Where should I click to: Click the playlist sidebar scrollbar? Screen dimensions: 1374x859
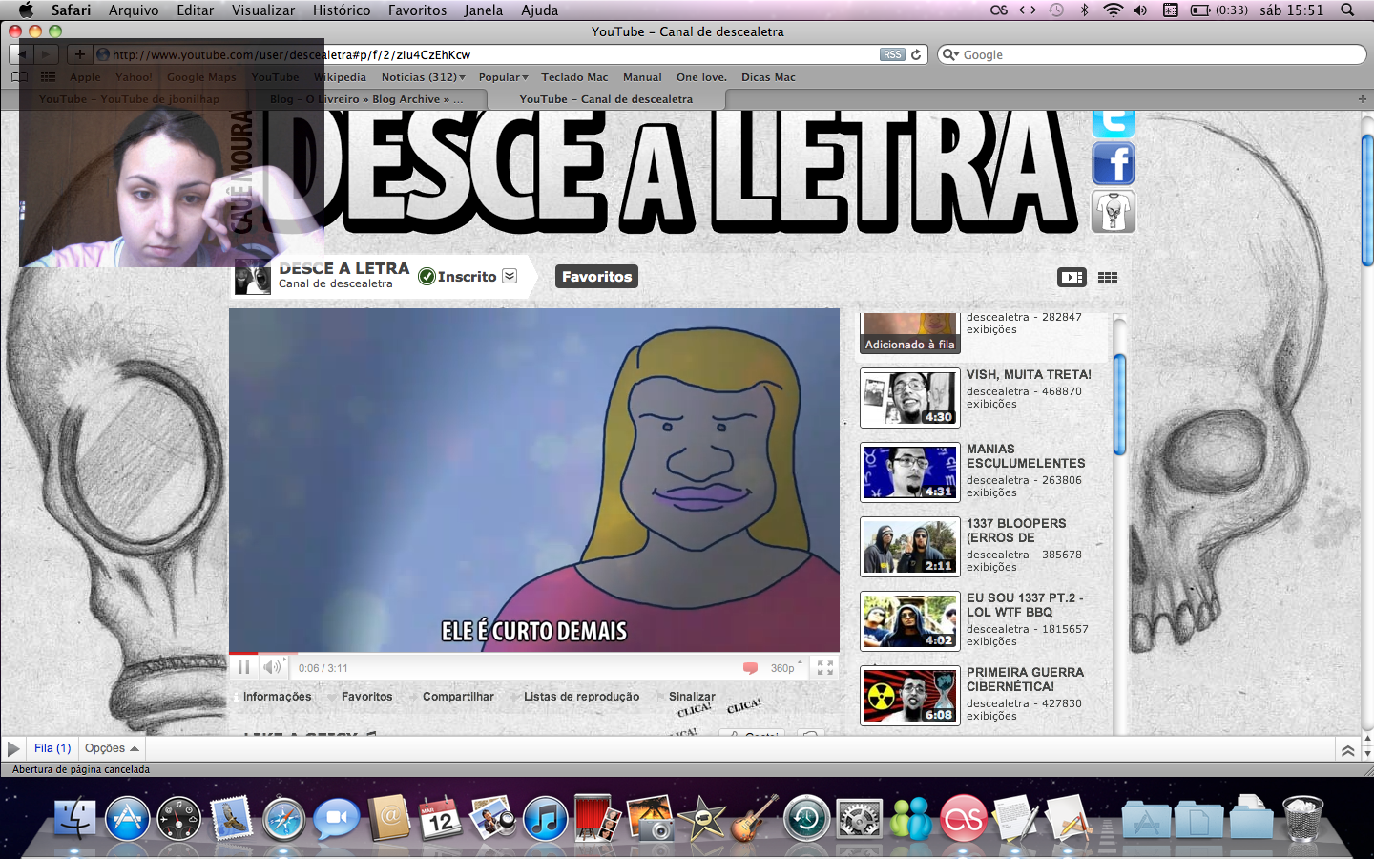coord(1120,405)
